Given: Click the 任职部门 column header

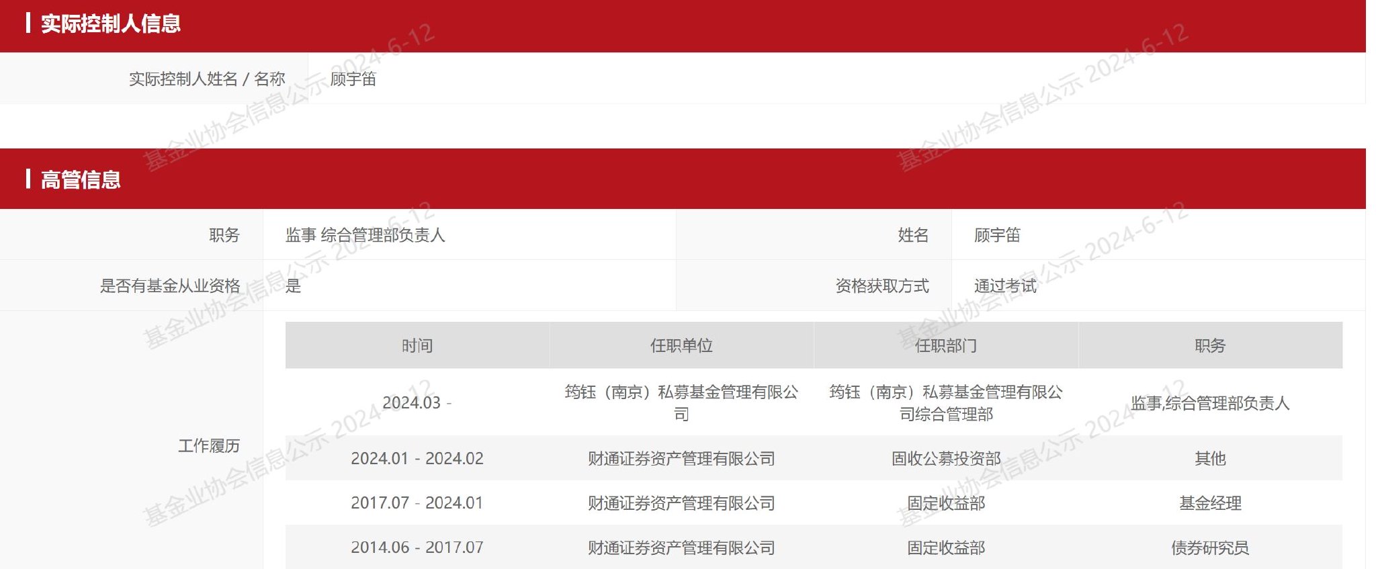Looking at the screenshot, I should coord(946,345).
